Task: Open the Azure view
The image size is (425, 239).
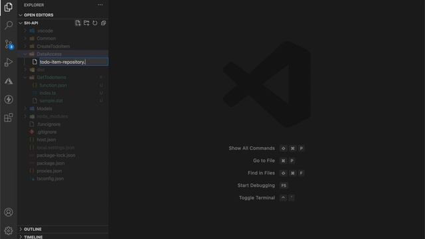Action: [x=9, y=81]
